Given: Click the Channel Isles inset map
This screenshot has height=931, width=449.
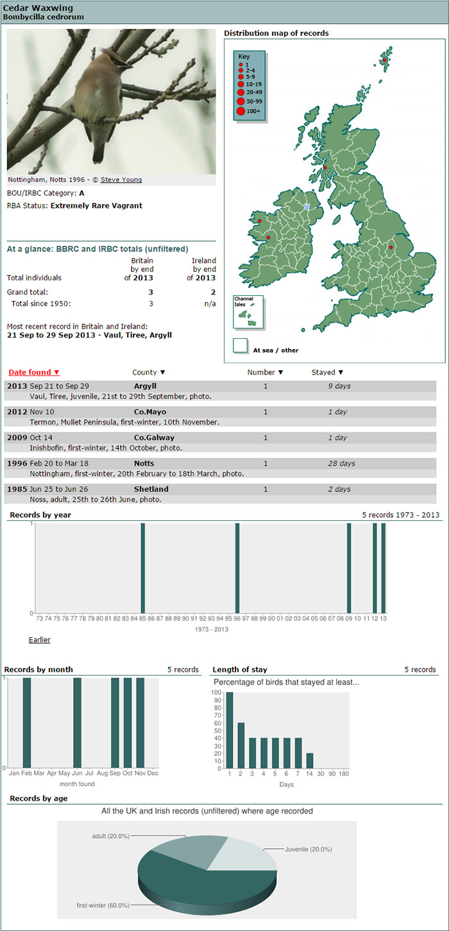Looking at the screenshot, I should point(248,312).
